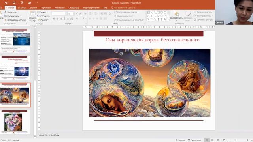Toggle Bold (Ж) formatting
The width and height of the screenshot is (253, 142).
pyautogui.click(x=54, y=19)
